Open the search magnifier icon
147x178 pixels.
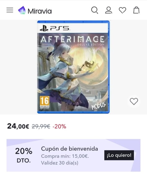click(95, 10)
